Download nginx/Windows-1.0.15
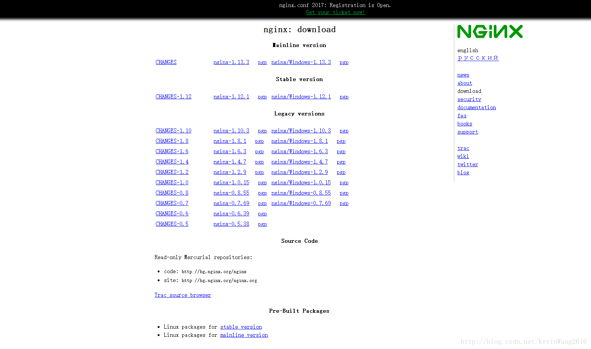Image resolution: width=591 pixels, height=349 pixels. click(301, 182)
